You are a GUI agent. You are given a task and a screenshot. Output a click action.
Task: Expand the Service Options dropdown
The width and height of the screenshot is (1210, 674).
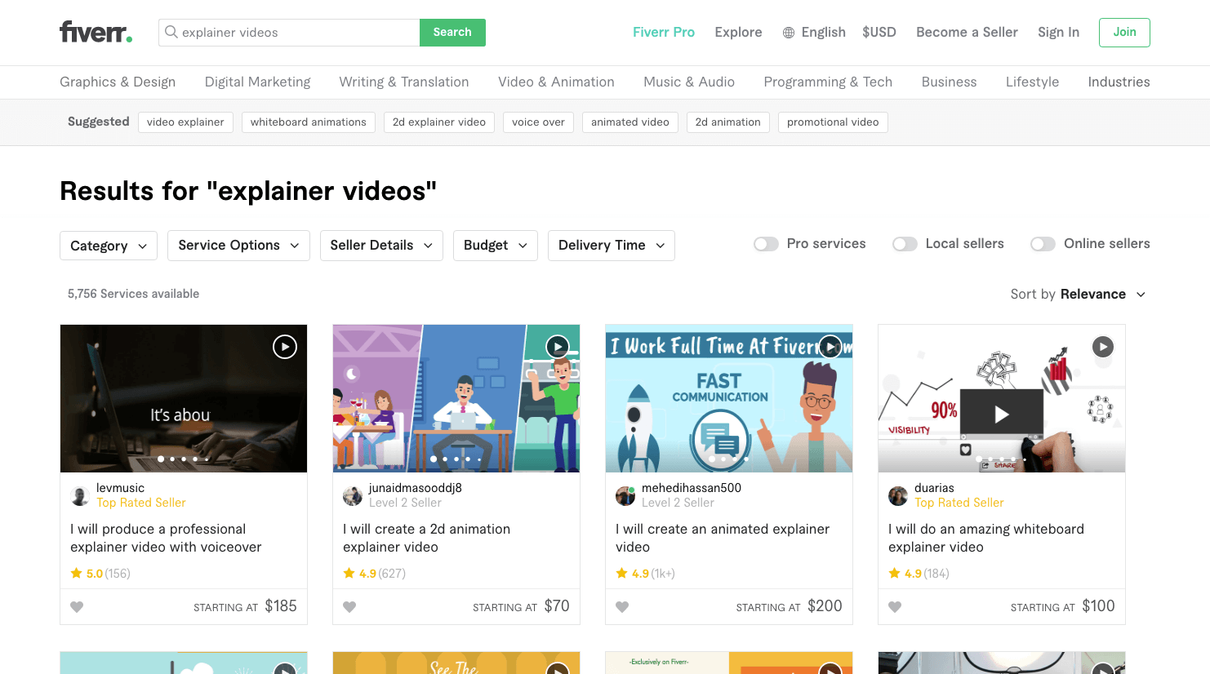238,246
